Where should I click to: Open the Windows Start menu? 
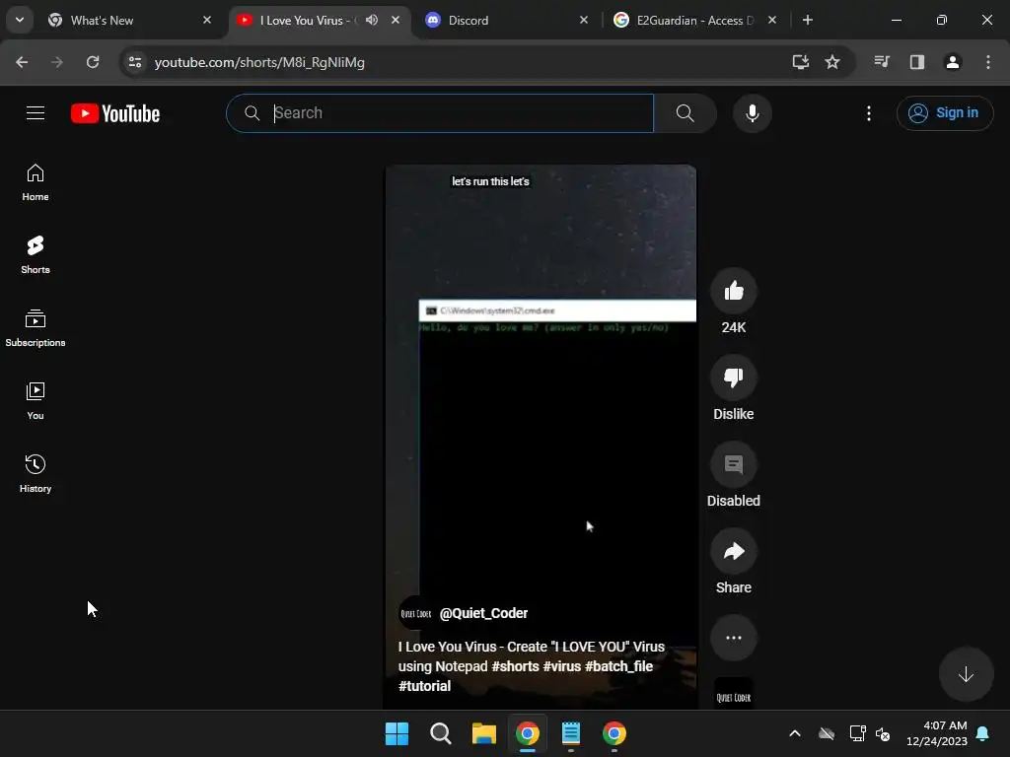pyautogui.click(x=397, y=733)
